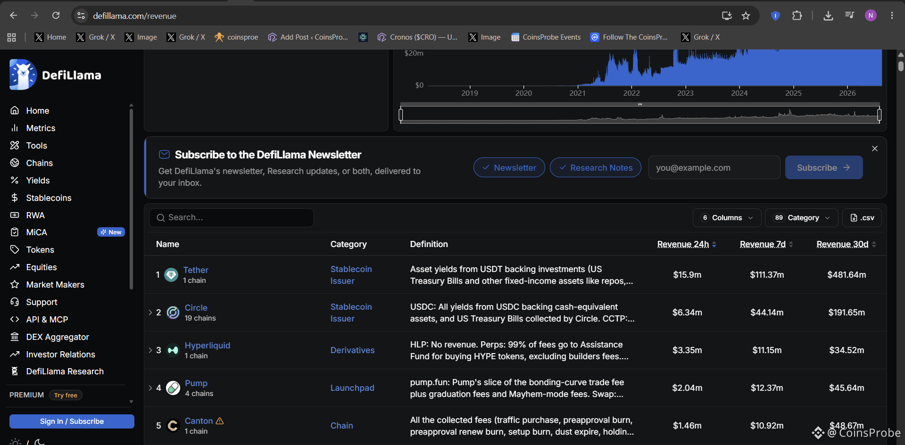
Task: Click the Derivatives category link
Action: (352, 350)
